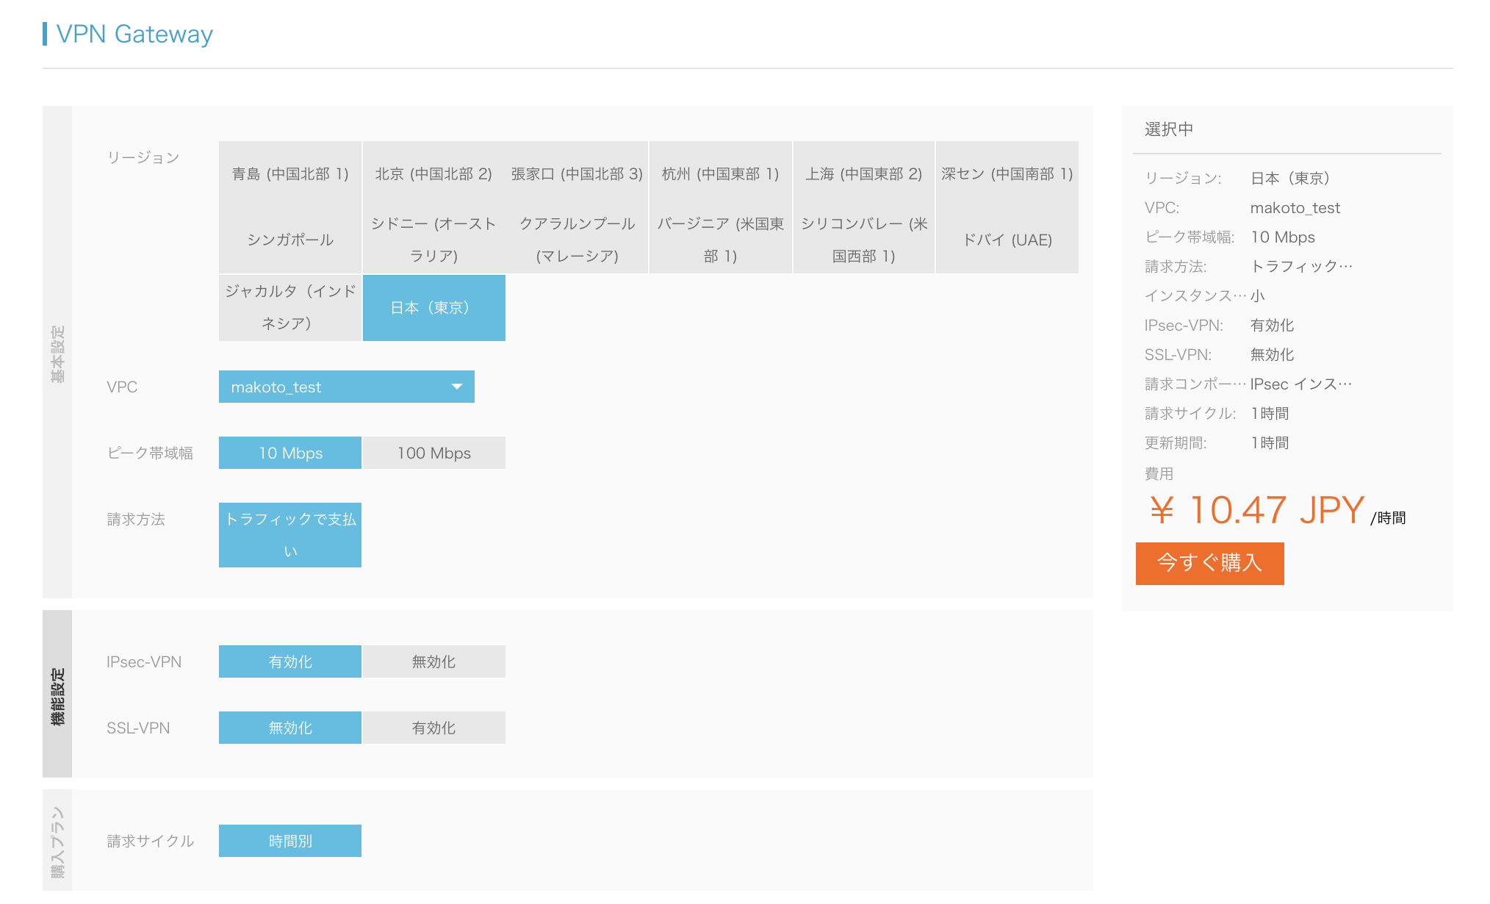The width and height of the screenshot is (1490, 904).
Task: Open the 購入プラン section tab
Action: pyautogui.click(x=57, y=842)
